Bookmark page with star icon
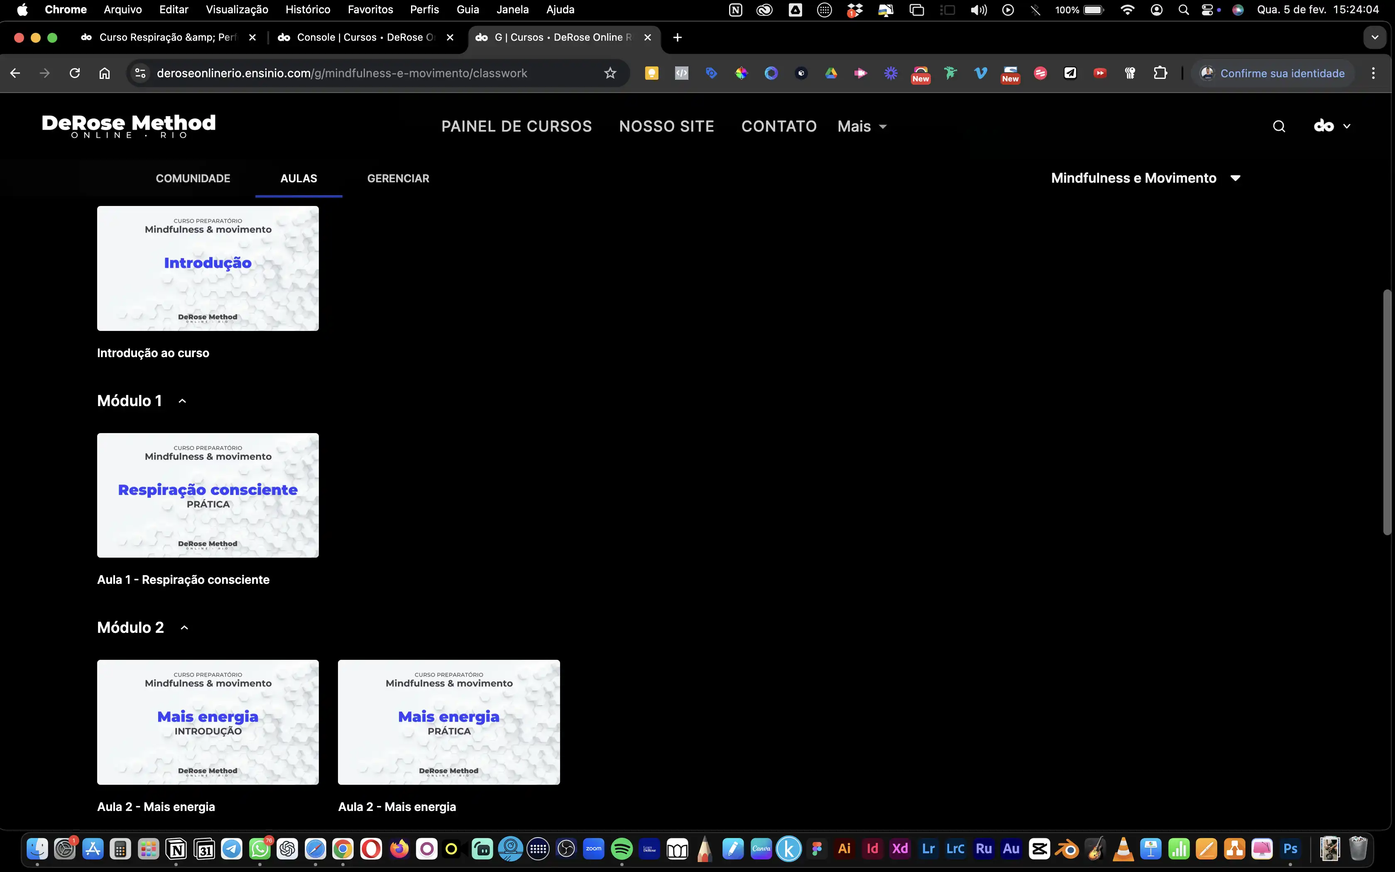Screen dimensions: 1395x872 pyautogui.click(x=610, y=73)
